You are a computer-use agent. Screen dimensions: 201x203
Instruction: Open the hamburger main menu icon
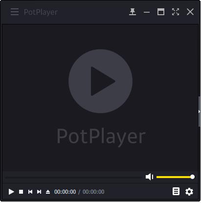[15, 12]
